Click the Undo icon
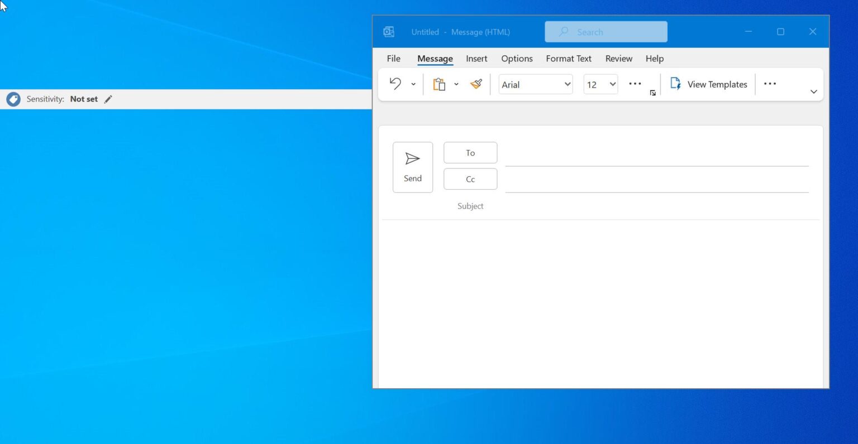The image size is (858, 444). tap(395, 84)
